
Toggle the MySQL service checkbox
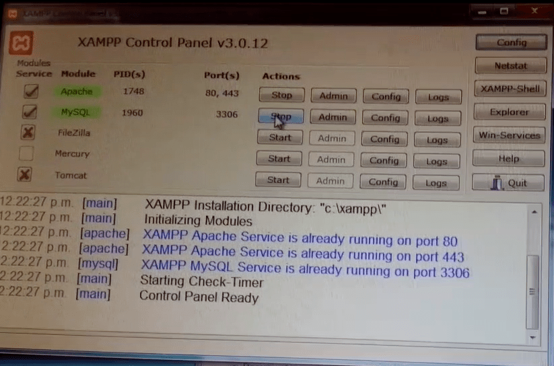coord(30,112)
